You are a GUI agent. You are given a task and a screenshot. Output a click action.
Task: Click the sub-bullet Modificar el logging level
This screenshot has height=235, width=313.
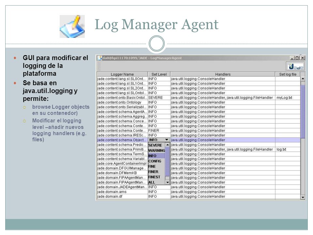coord(59,130)
